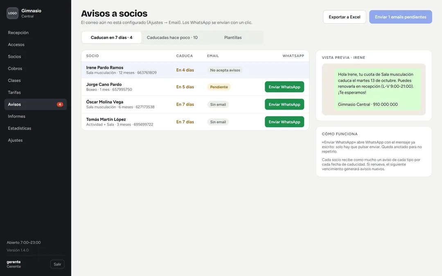Click the Abierto 7:00–23:00 status text
Image resolution: width=442 pixels, height=276 pixels.
click(x=24, y=242)
